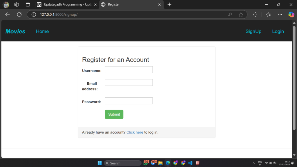Click 'Register for an Account' heading
The width and height of the screenshot is (297, 167).
tap(115, 60)
